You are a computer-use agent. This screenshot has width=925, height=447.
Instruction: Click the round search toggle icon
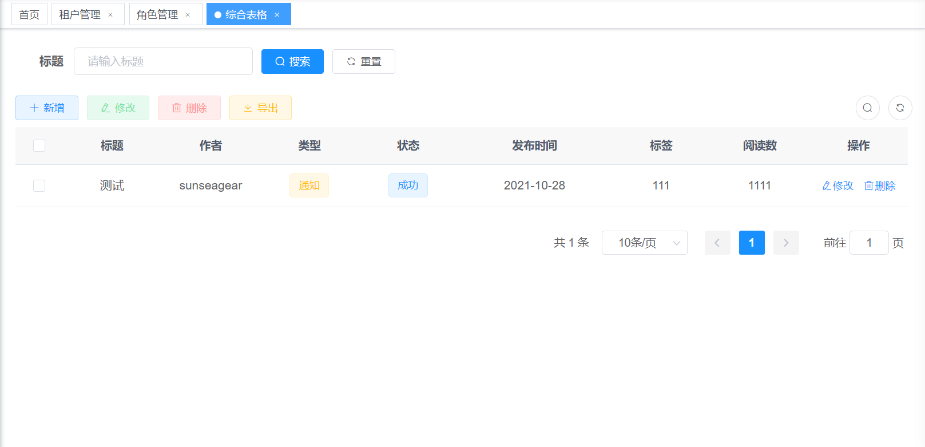click(867, 108)
